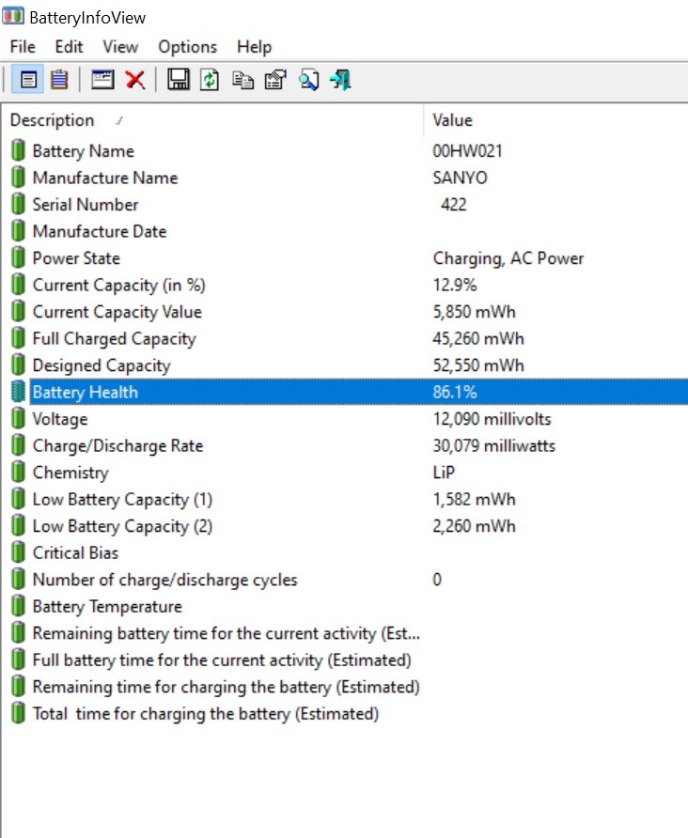Click the red X clear log icon

135,80
